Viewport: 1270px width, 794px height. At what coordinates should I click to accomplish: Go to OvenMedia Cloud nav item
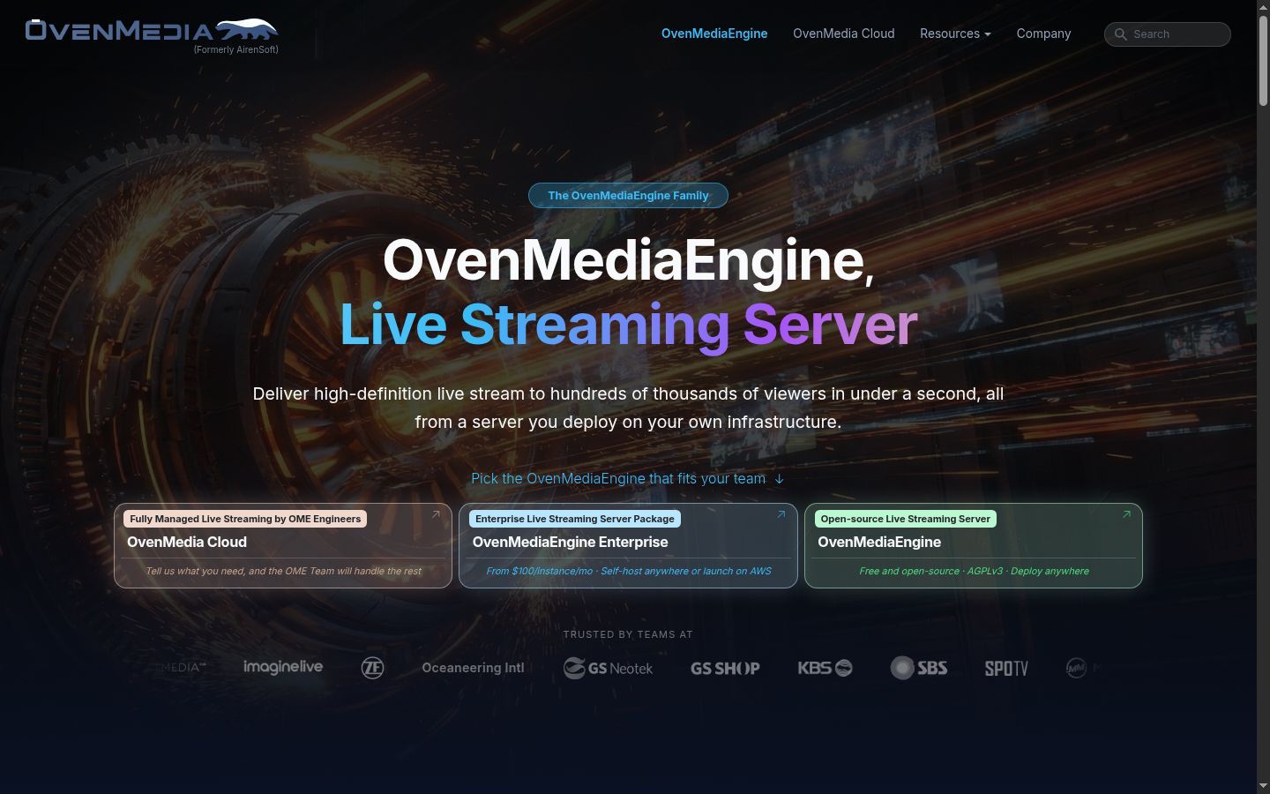pos(844,34)
